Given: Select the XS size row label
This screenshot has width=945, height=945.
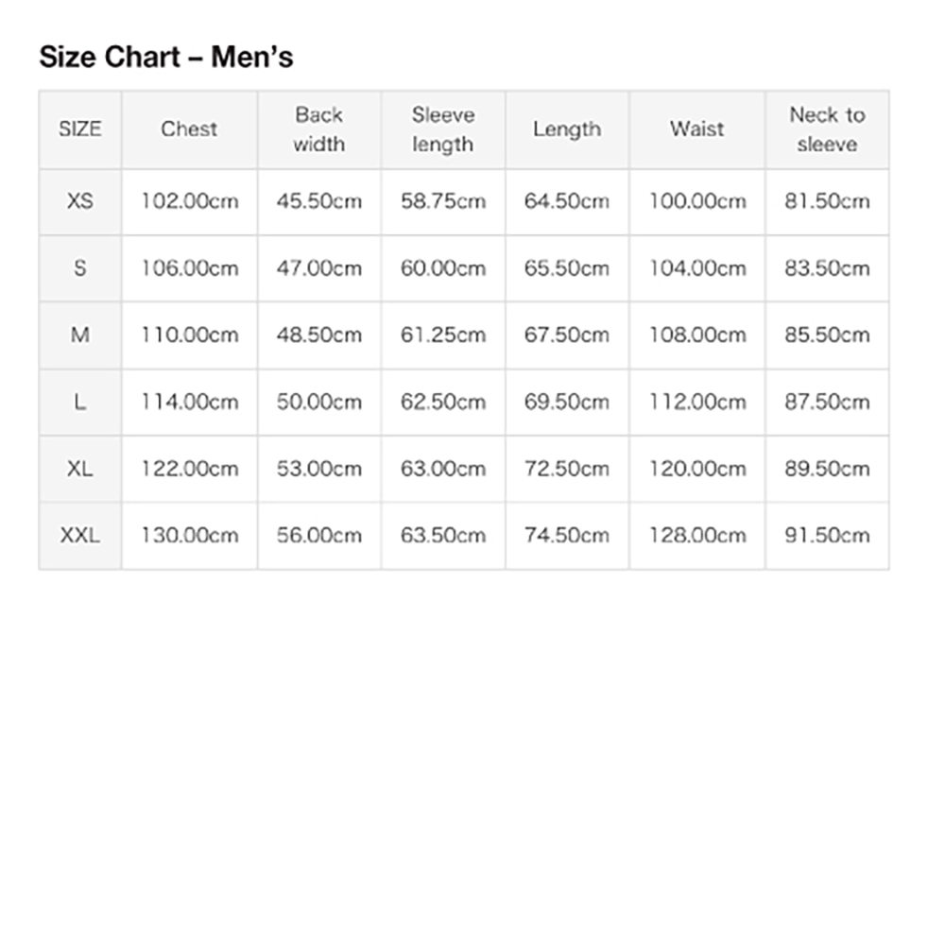Looking at the screenshot, I should (80, 201).
